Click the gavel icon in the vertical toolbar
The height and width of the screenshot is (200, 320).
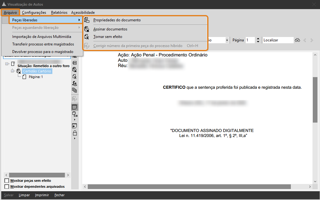75,83
